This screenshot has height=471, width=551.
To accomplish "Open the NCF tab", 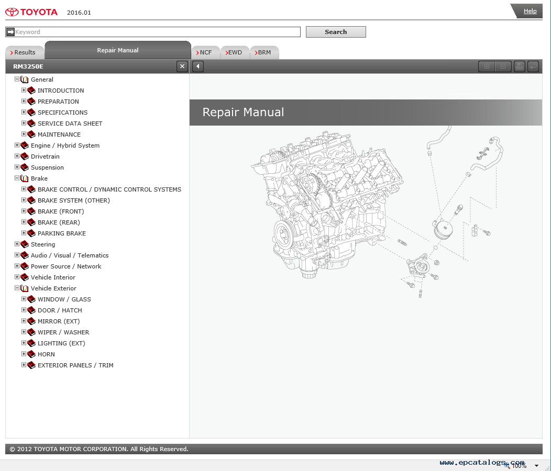I will [205, 52].
